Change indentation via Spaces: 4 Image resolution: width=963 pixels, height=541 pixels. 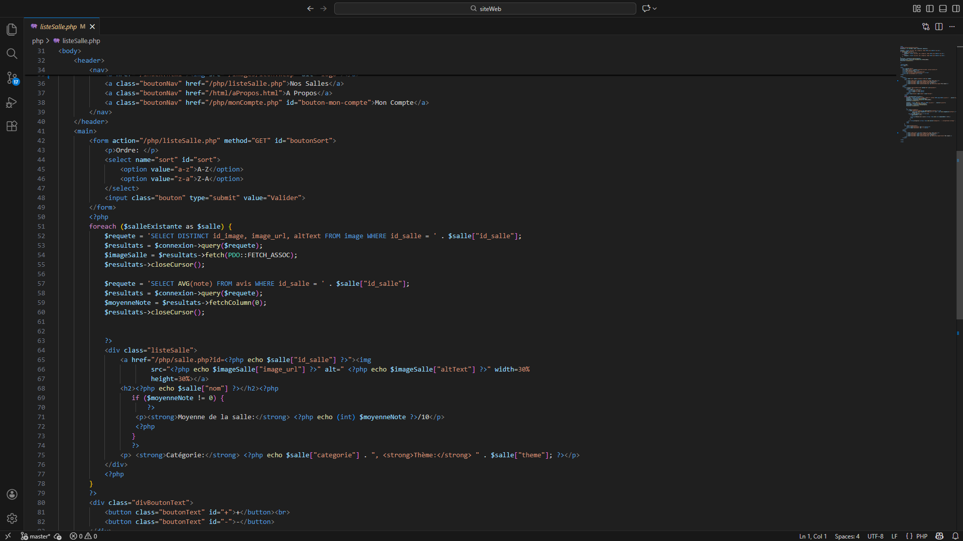click(847, 536)
